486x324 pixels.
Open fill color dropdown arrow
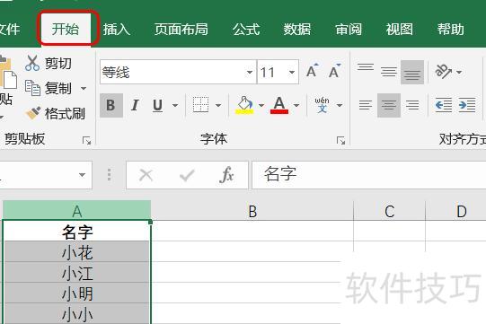[261, 106]
